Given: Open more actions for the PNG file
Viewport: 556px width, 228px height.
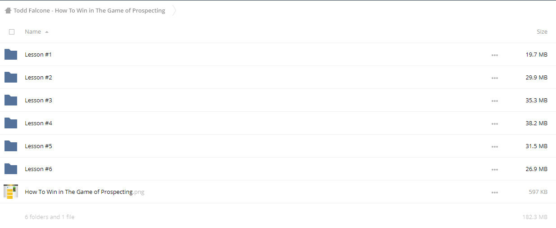Looking at the screenshot, I should tap(495, 192).
